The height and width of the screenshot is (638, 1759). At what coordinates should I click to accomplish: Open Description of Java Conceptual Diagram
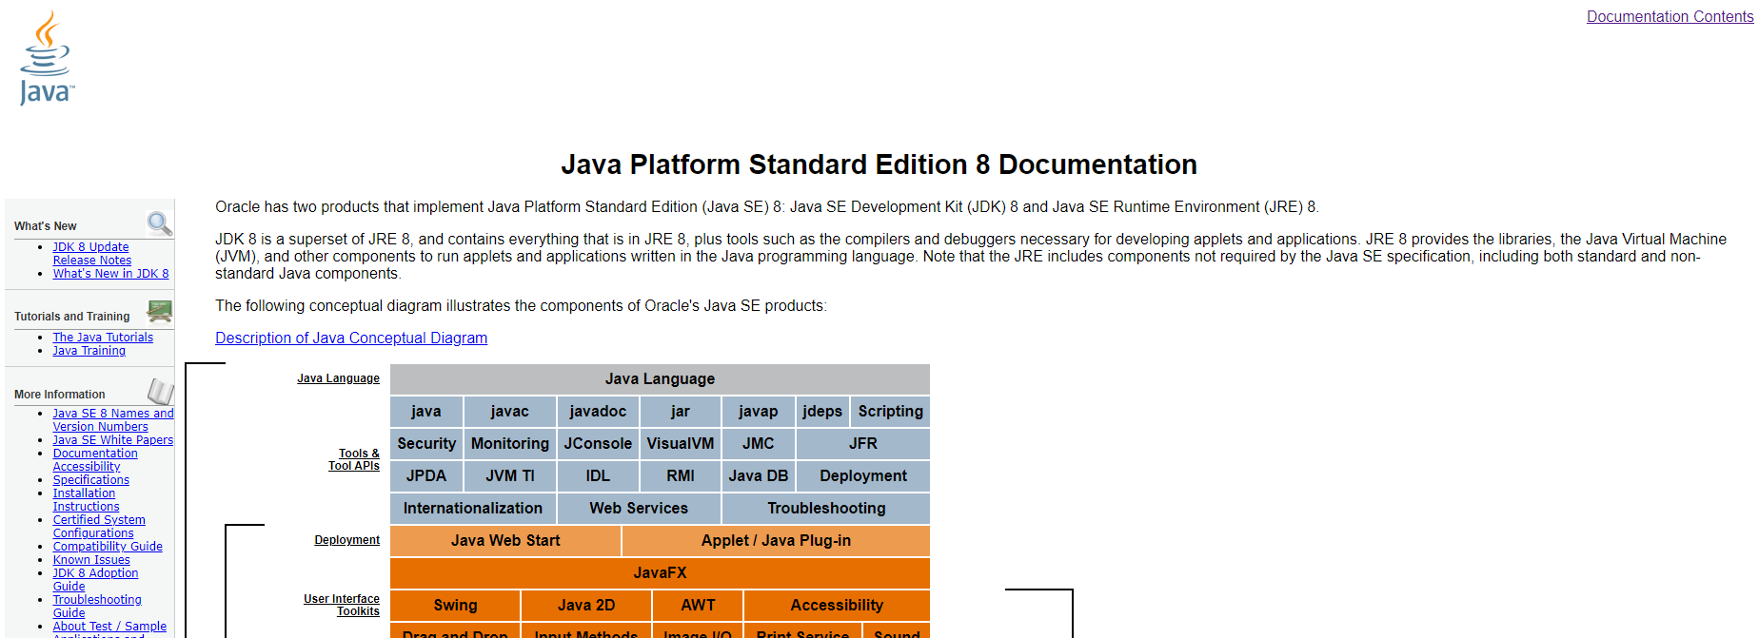click(351, 338)
